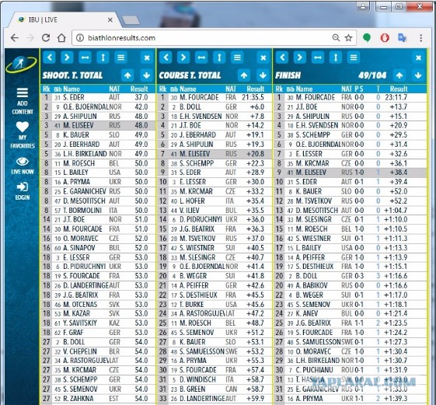Expand Shoot. T. Total panel width
Image resolution: width=436 pixels, height=405 pixels.
coord(85,58)
